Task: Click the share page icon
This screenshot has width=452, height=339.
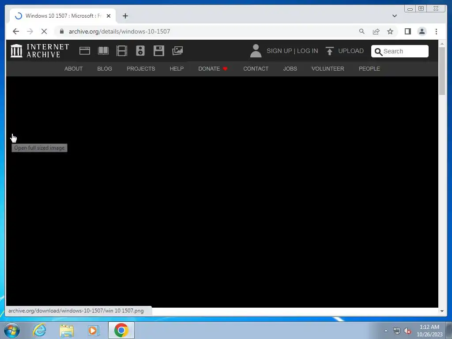Action: (376, 31)
